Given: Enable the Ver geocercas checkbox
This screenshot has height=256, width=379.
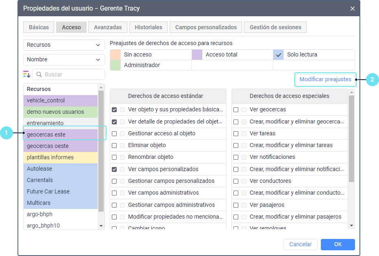Looking at the screenshot, I should [236, 110].
